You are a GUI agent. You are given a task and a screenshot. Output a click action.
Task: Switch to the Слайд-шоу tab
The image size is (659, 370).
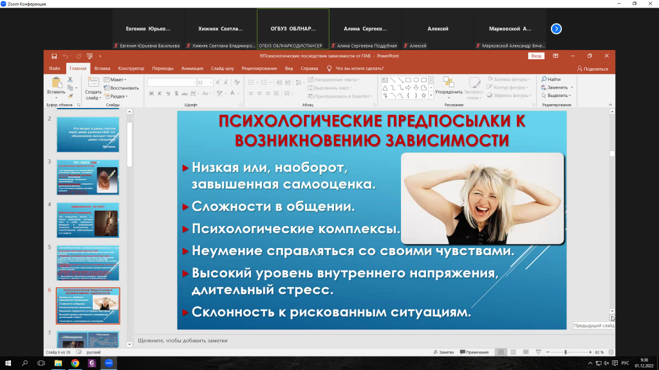tap(222, 68)
